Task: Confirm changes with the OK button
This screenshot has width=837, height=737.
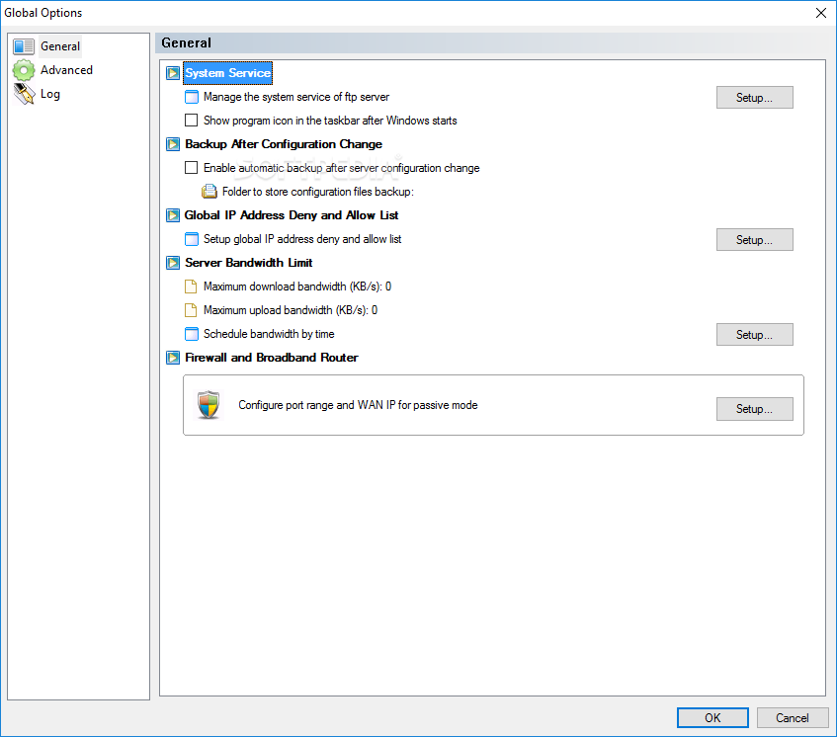Action: (712, 718)
